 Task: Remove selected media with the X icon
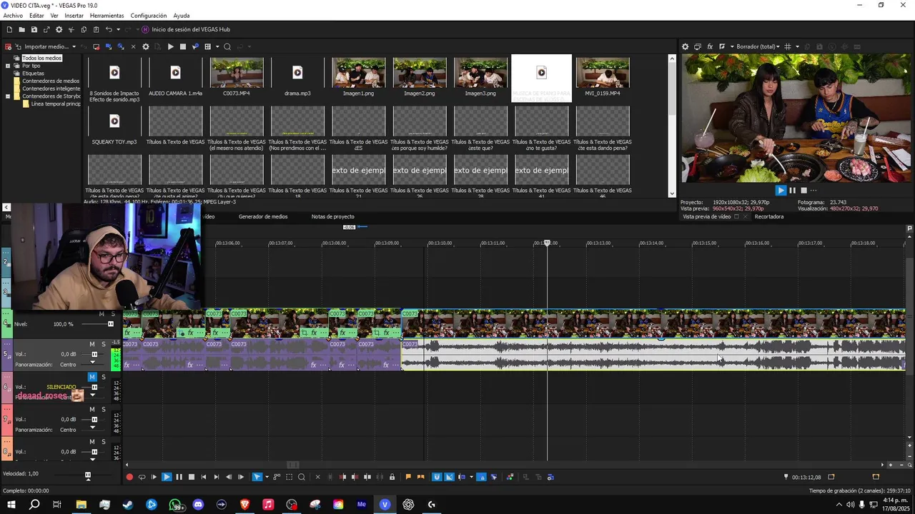tap(133, 46)
